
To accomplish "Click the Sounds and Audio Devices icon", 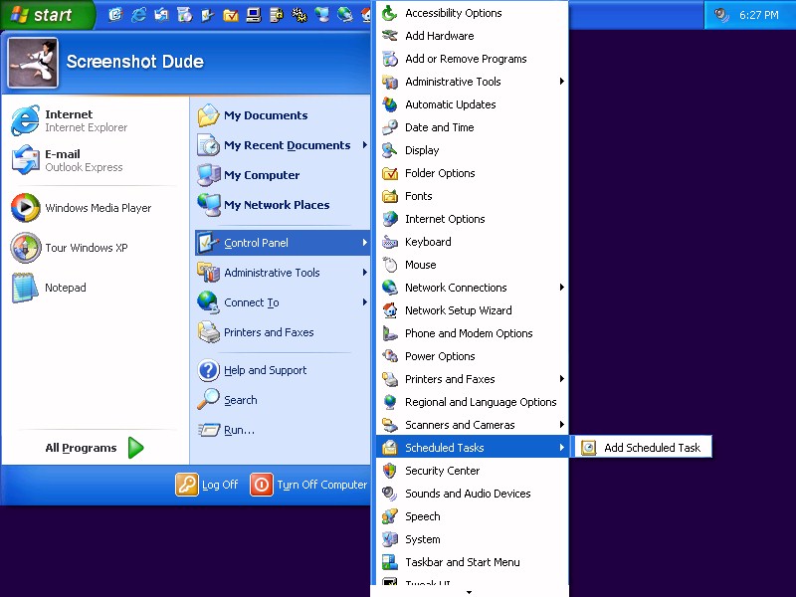I will point(390,494).
